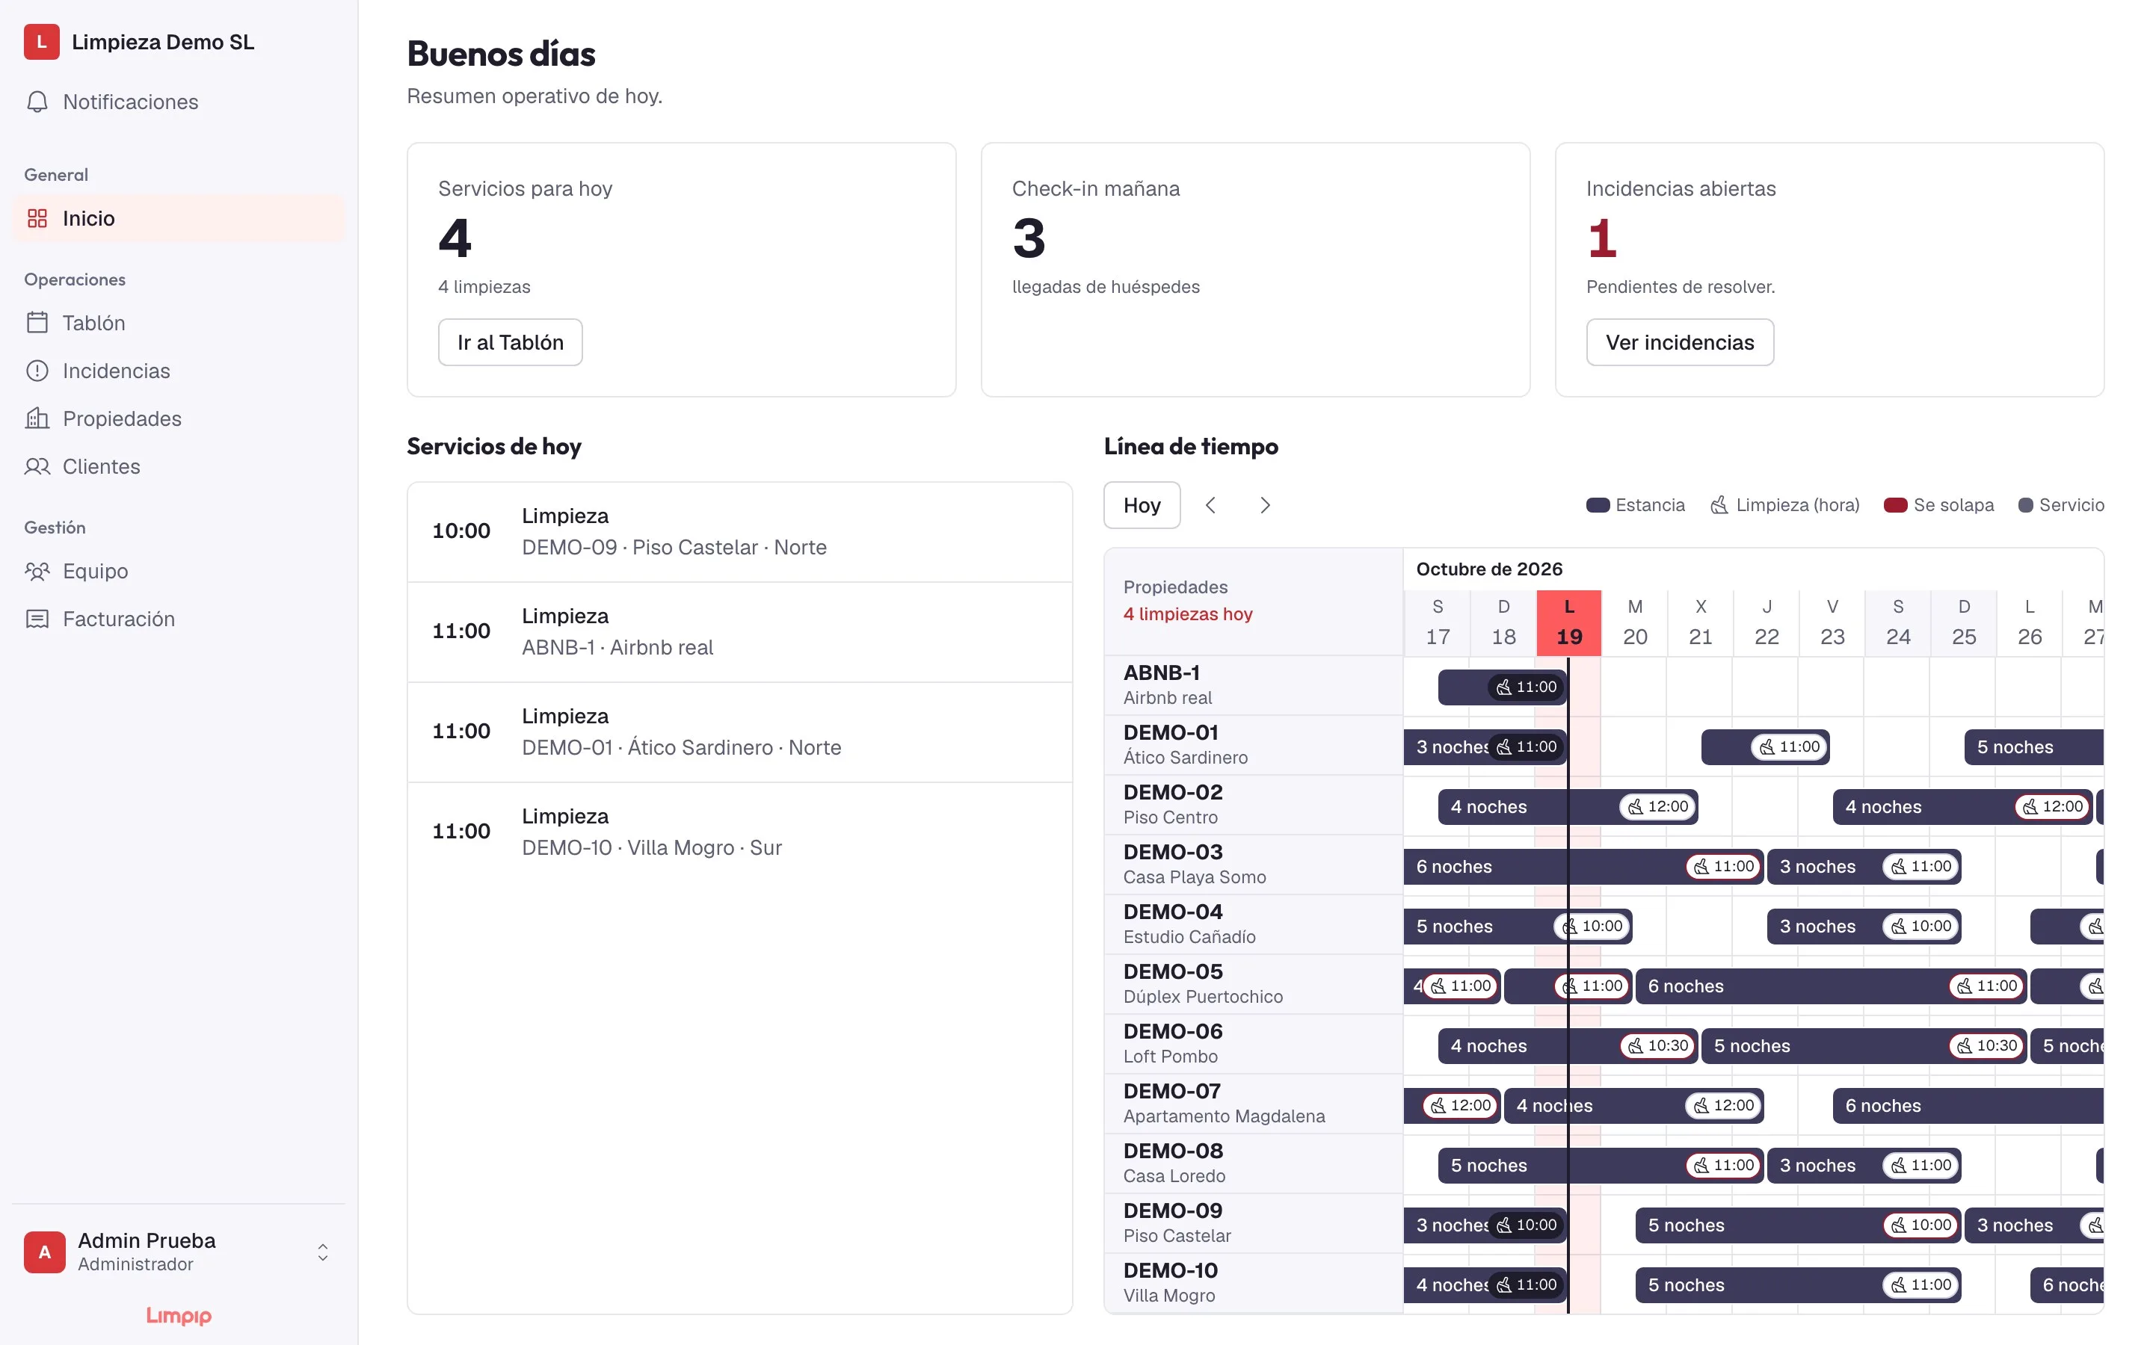Click the Ir al Tablón button
This screenshot has width=2153, height=1345.
point(510,342)
